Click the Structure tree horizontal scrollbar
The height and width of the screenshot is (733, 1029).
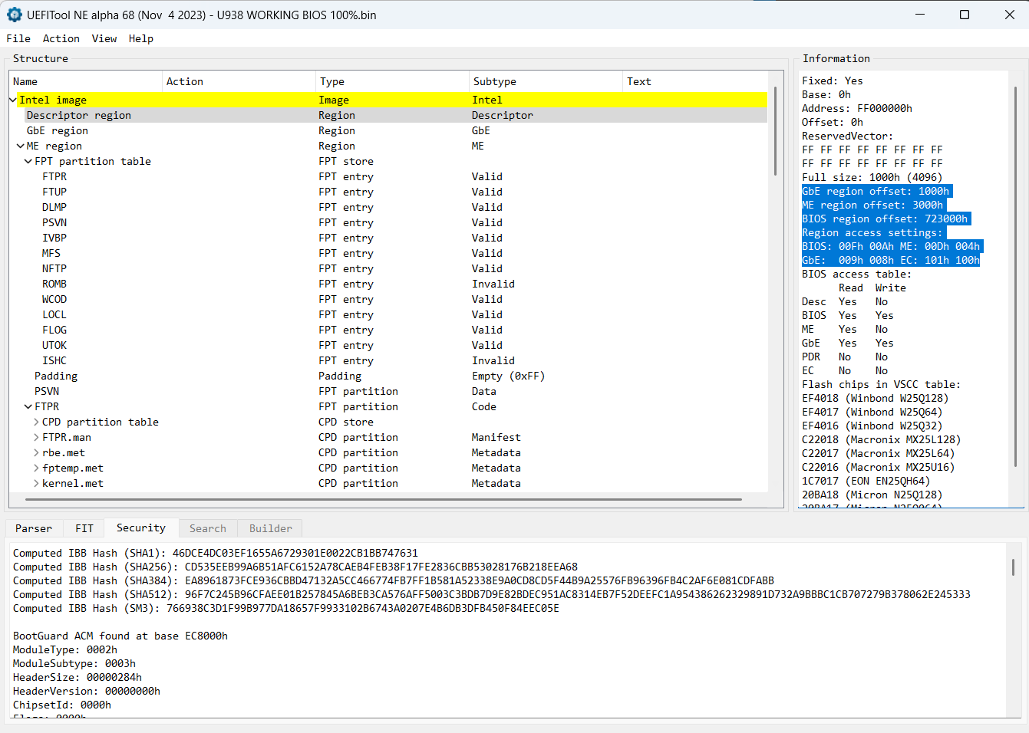click(384, 499)
